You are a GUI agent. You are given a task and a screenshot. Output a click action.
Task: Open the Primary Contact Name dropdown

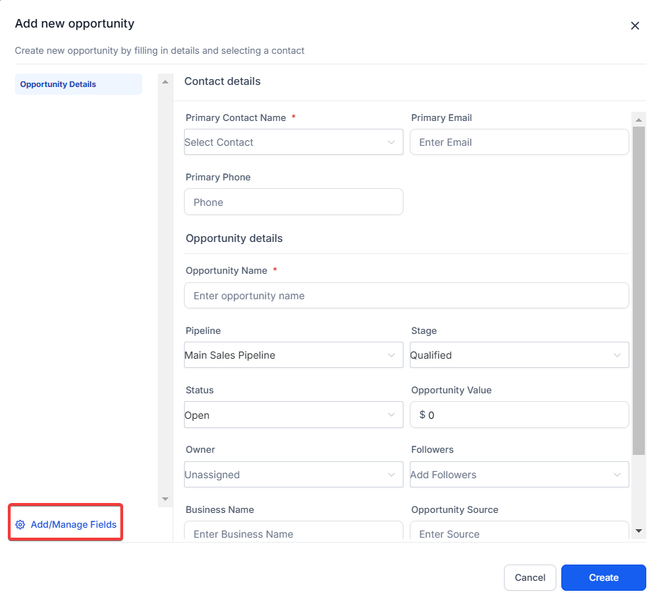[x=293, y=142]
